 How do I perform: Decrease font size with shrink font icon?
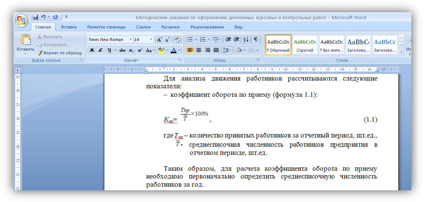[168, 39]
